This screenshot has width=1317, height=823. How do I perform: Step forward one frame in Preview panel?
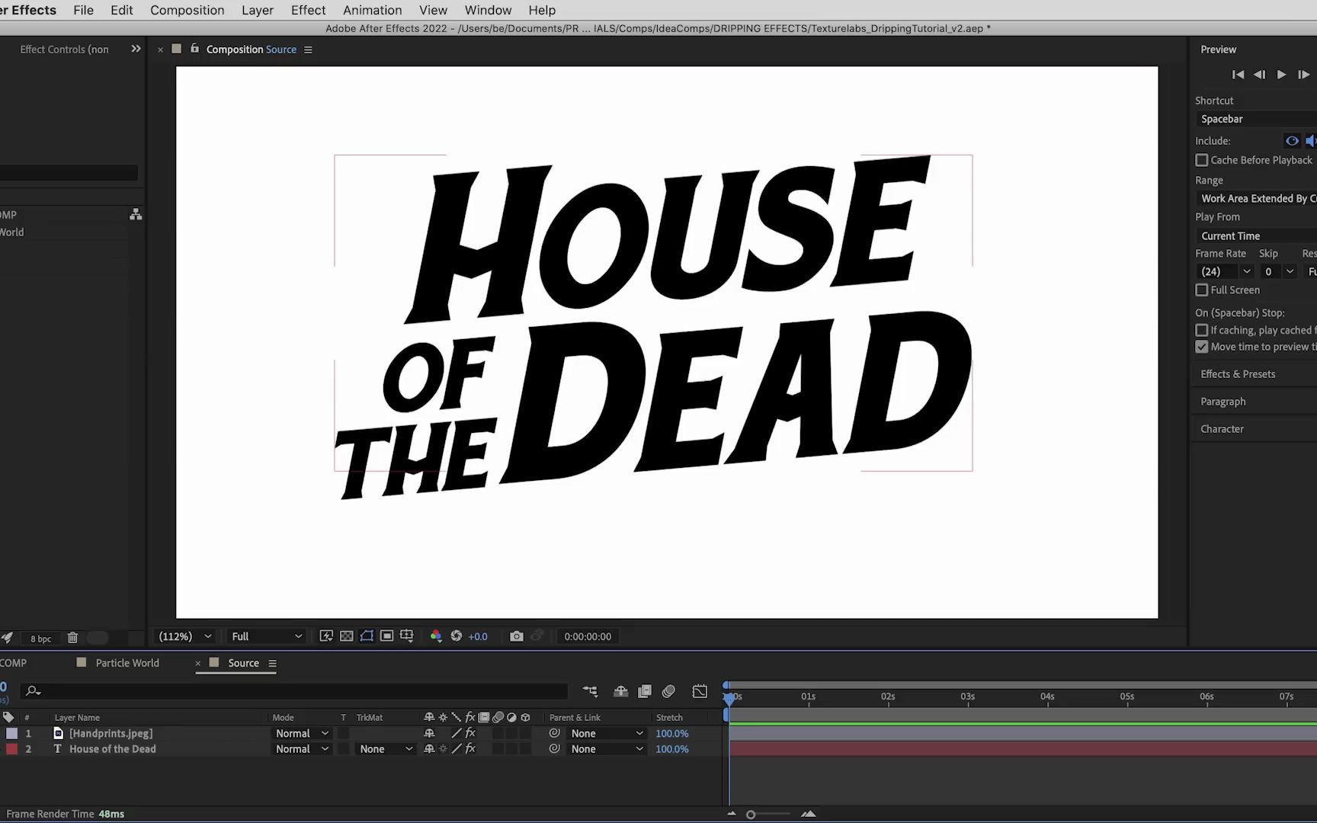(1303, 75)
